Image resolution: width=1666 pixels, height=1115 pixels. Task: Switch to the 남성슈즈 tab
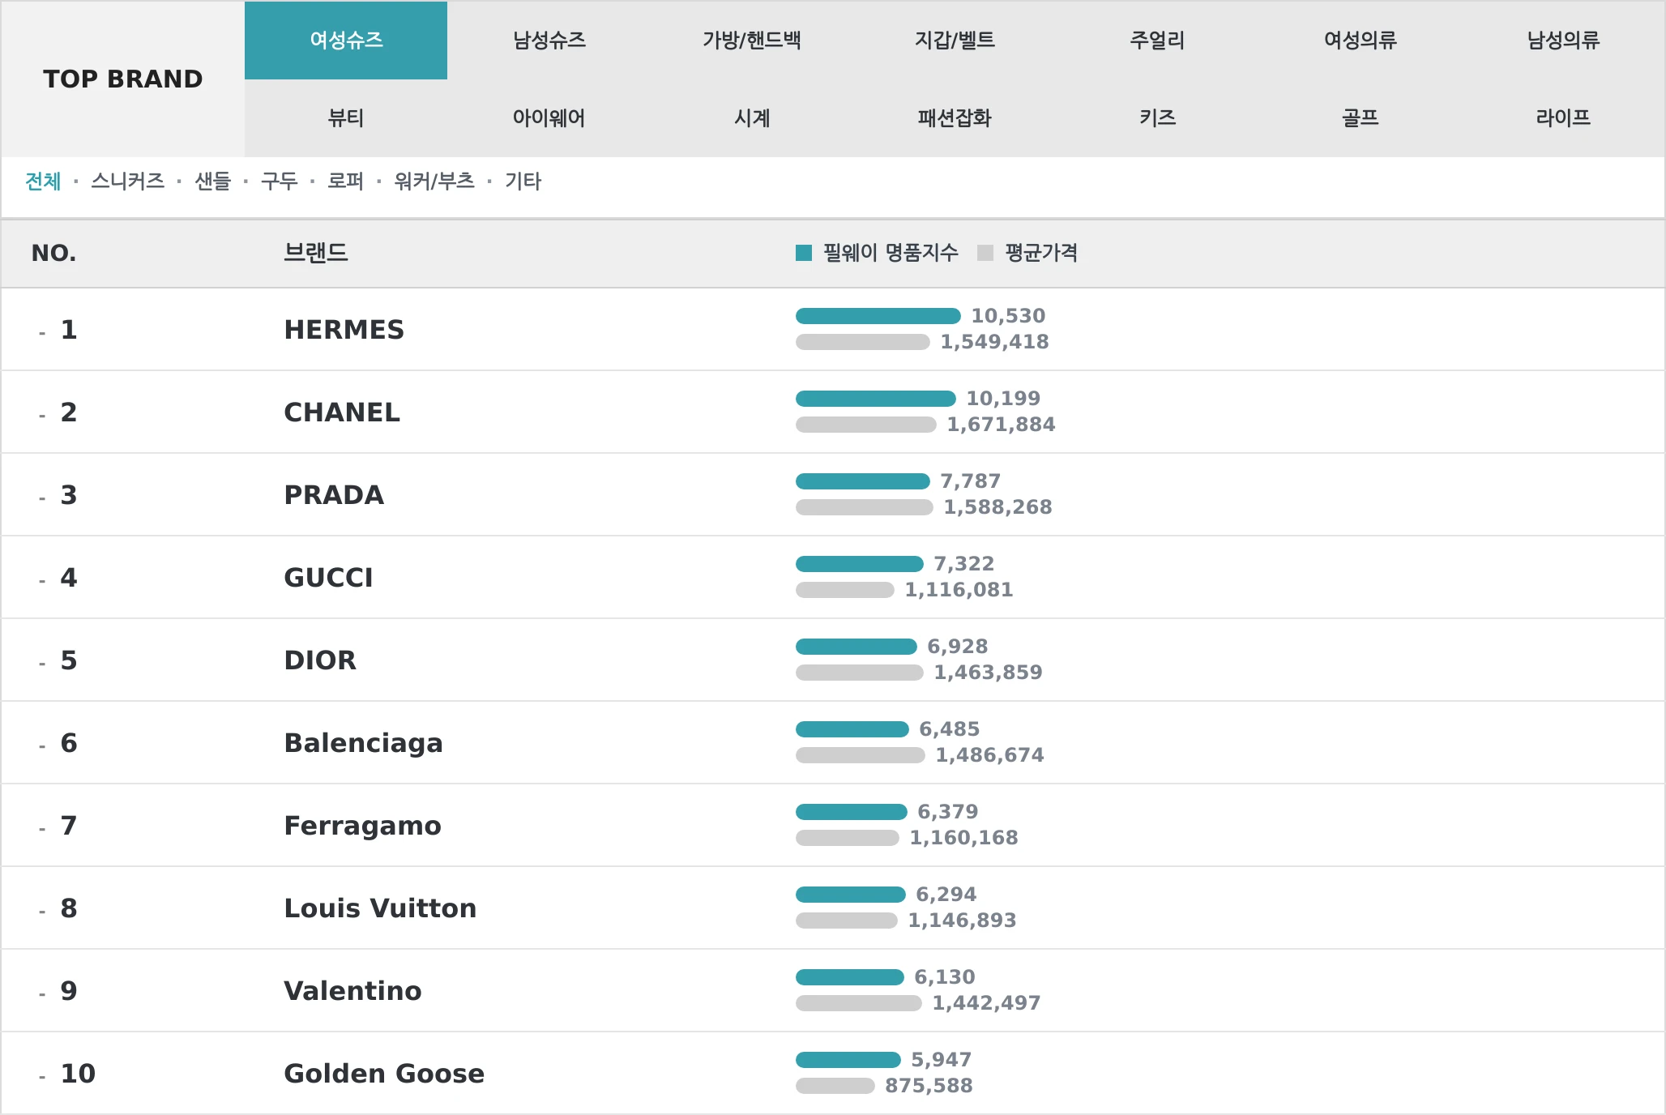549,41
